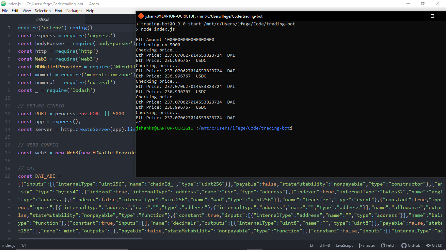Click the ^C interrupt line in terminal
The image size is (446, 250).
tap(138, 123)
